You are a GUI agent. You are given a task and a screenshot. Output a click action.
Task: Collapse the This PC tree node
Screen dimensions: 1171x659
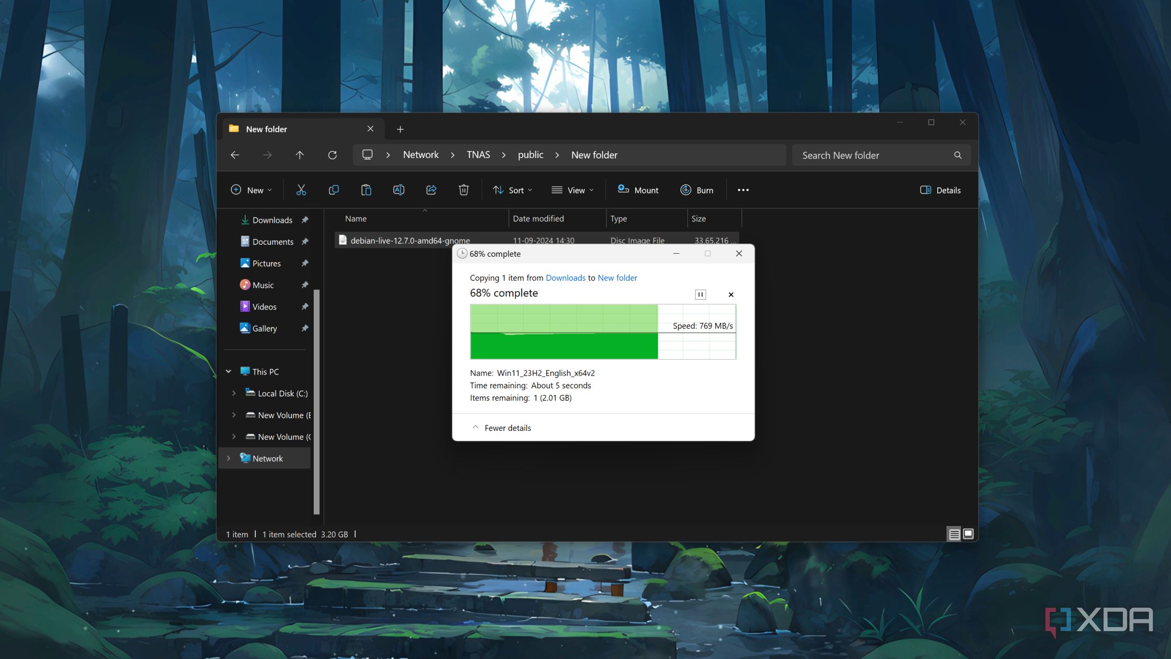[x=228, y=371]
